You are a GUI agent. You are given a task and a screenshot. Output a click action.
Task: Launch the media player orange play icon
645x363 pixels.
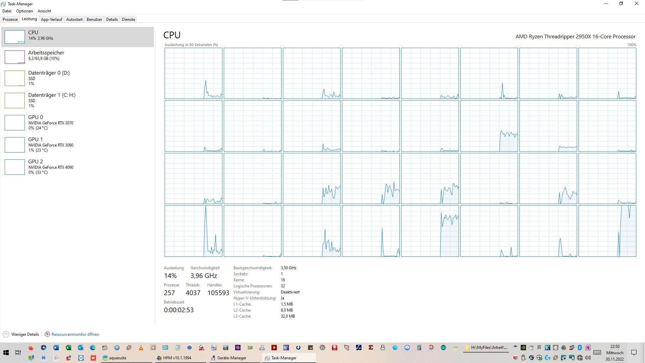tap(153, 348)
